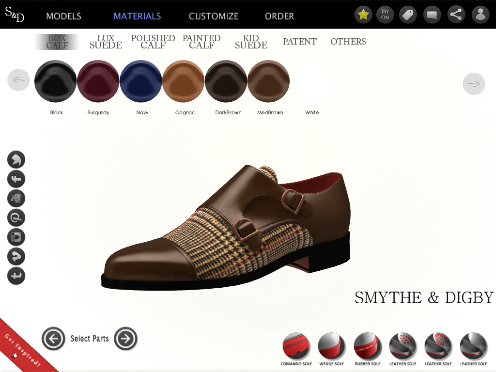Apply the MedBrown leather swatch
496x372 pixels.
click(268, 81)
